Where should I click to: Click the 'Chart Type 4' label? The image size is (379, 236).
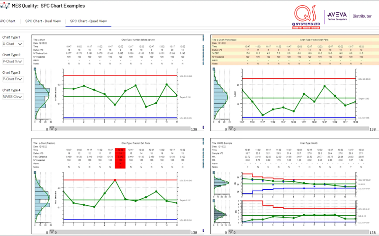click(x=11, y=90)
